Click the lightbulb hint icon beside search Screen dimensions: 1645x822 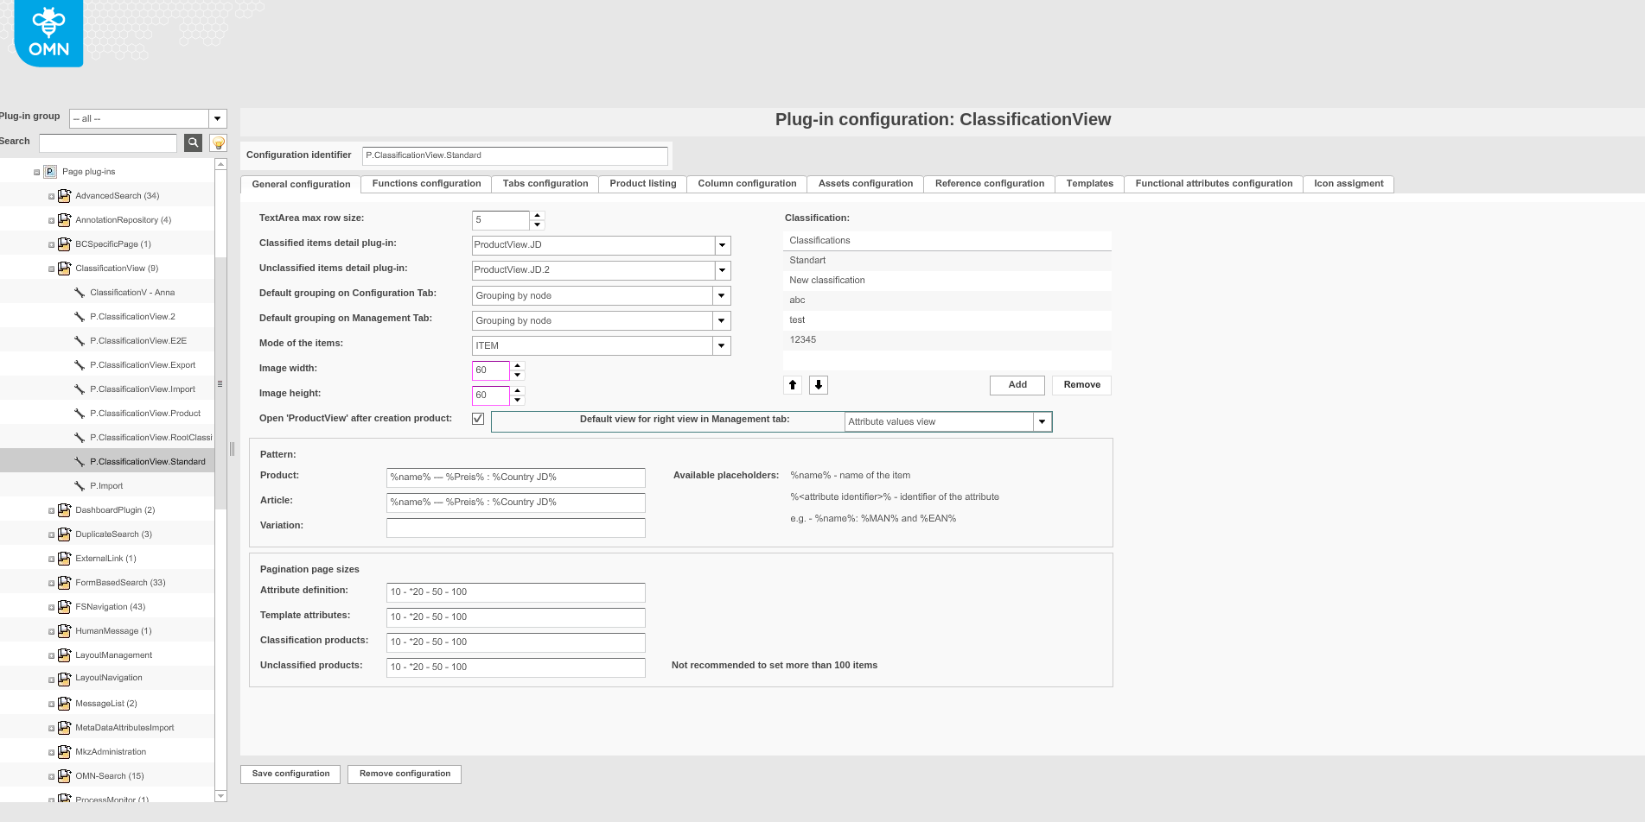click(218, 142)
